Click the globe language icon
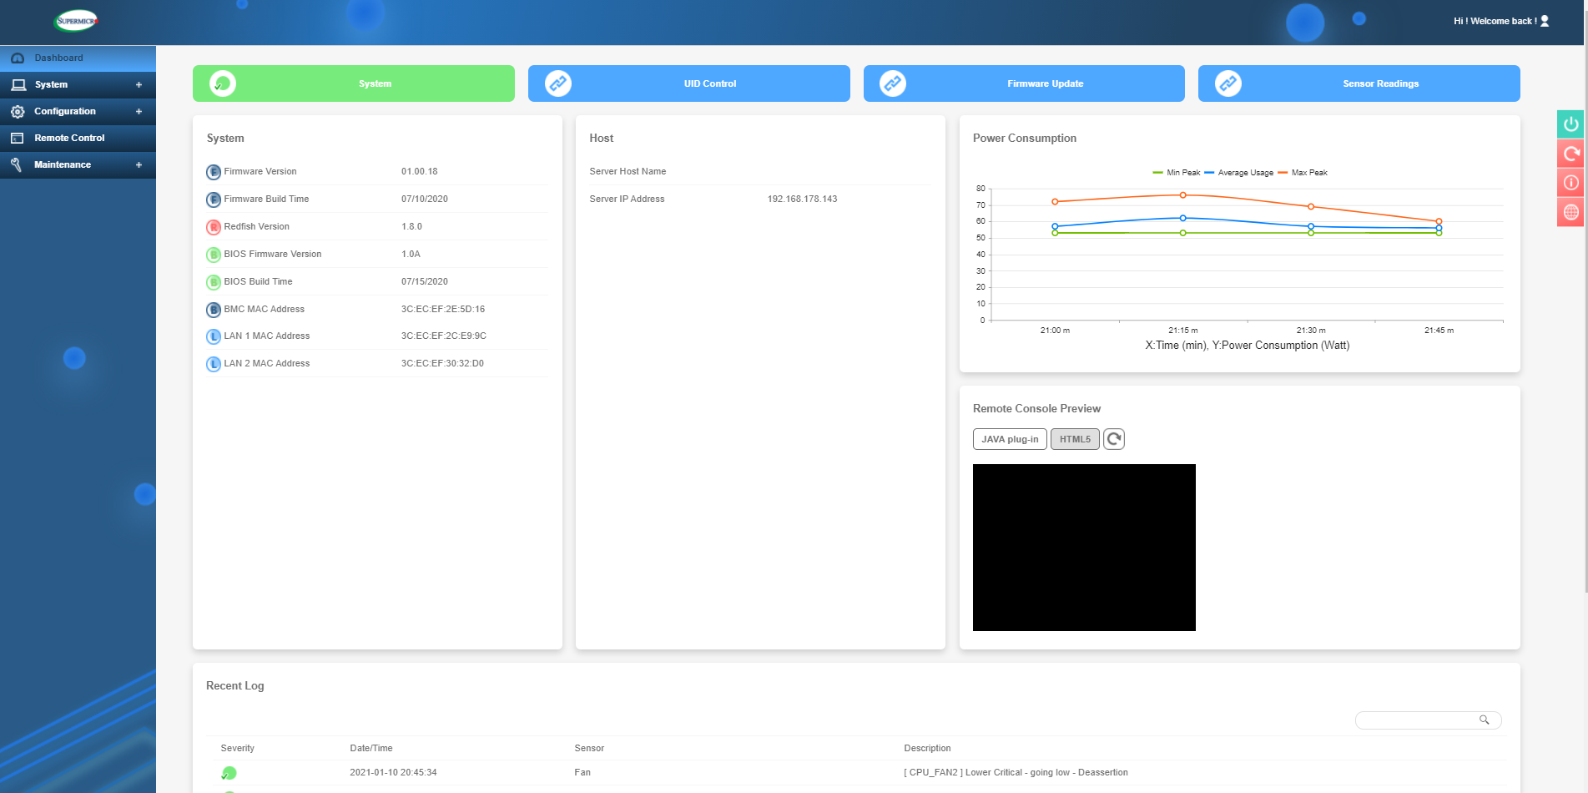1588x793 pixels. (1570, 212)
